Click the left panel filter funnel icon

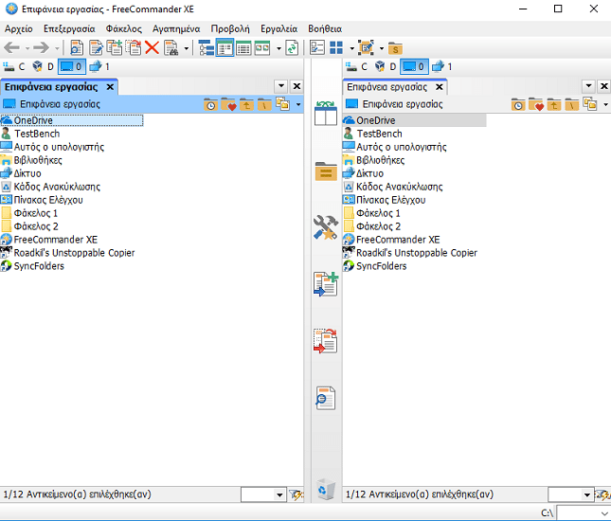[297, 494]
